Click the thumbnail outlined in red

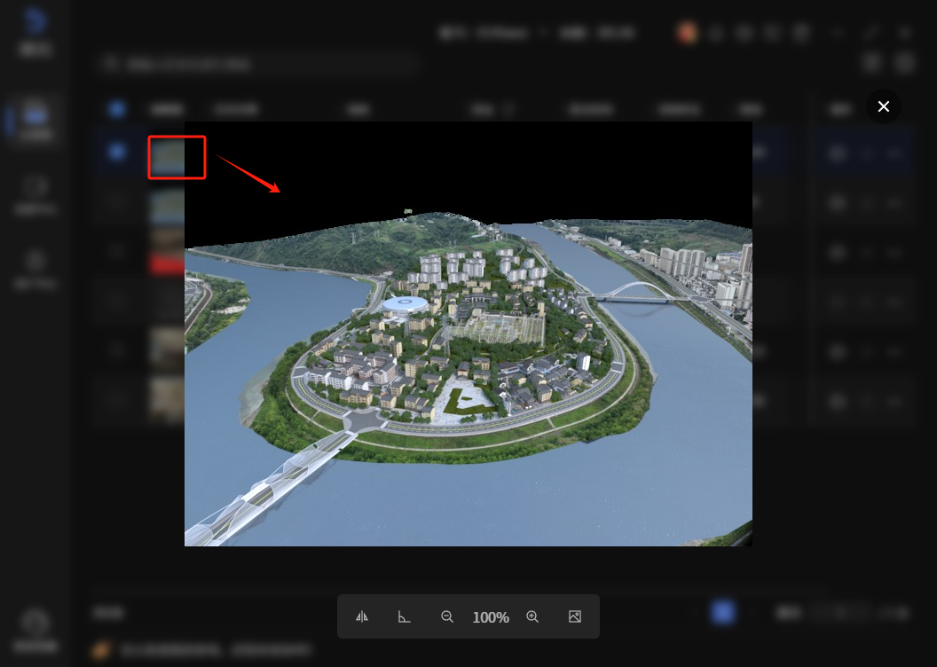[x=177, y=157]
